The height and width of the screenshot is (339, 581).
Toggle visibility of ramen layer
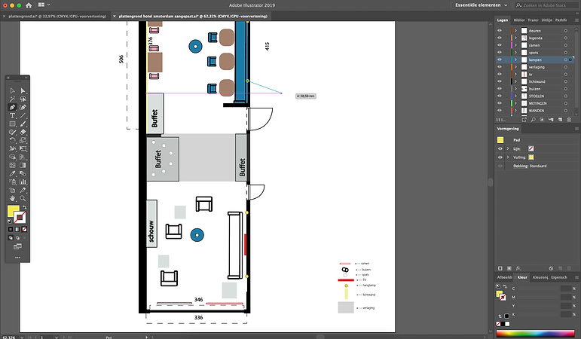500,45
